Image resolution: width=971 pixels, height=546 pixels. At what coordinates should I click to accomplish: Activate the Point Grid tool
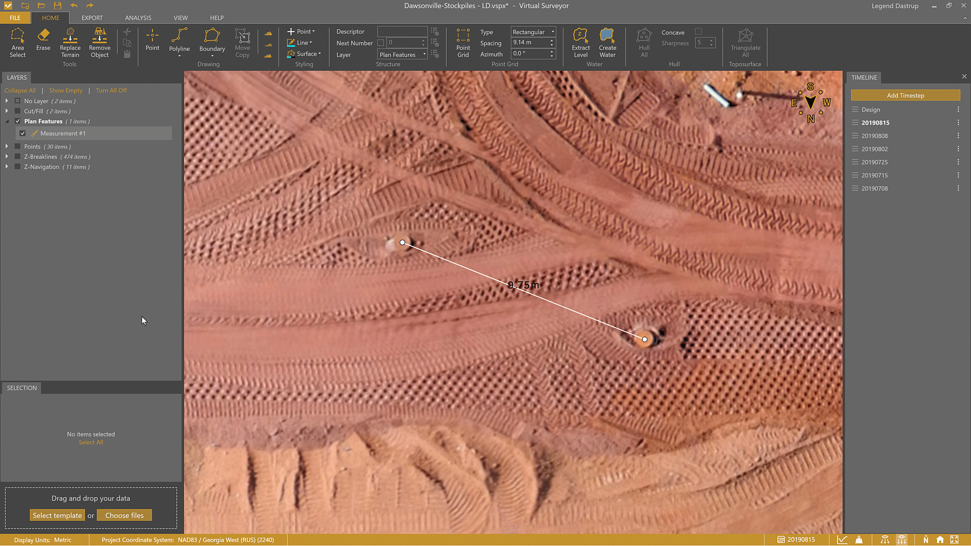(463, 43)
